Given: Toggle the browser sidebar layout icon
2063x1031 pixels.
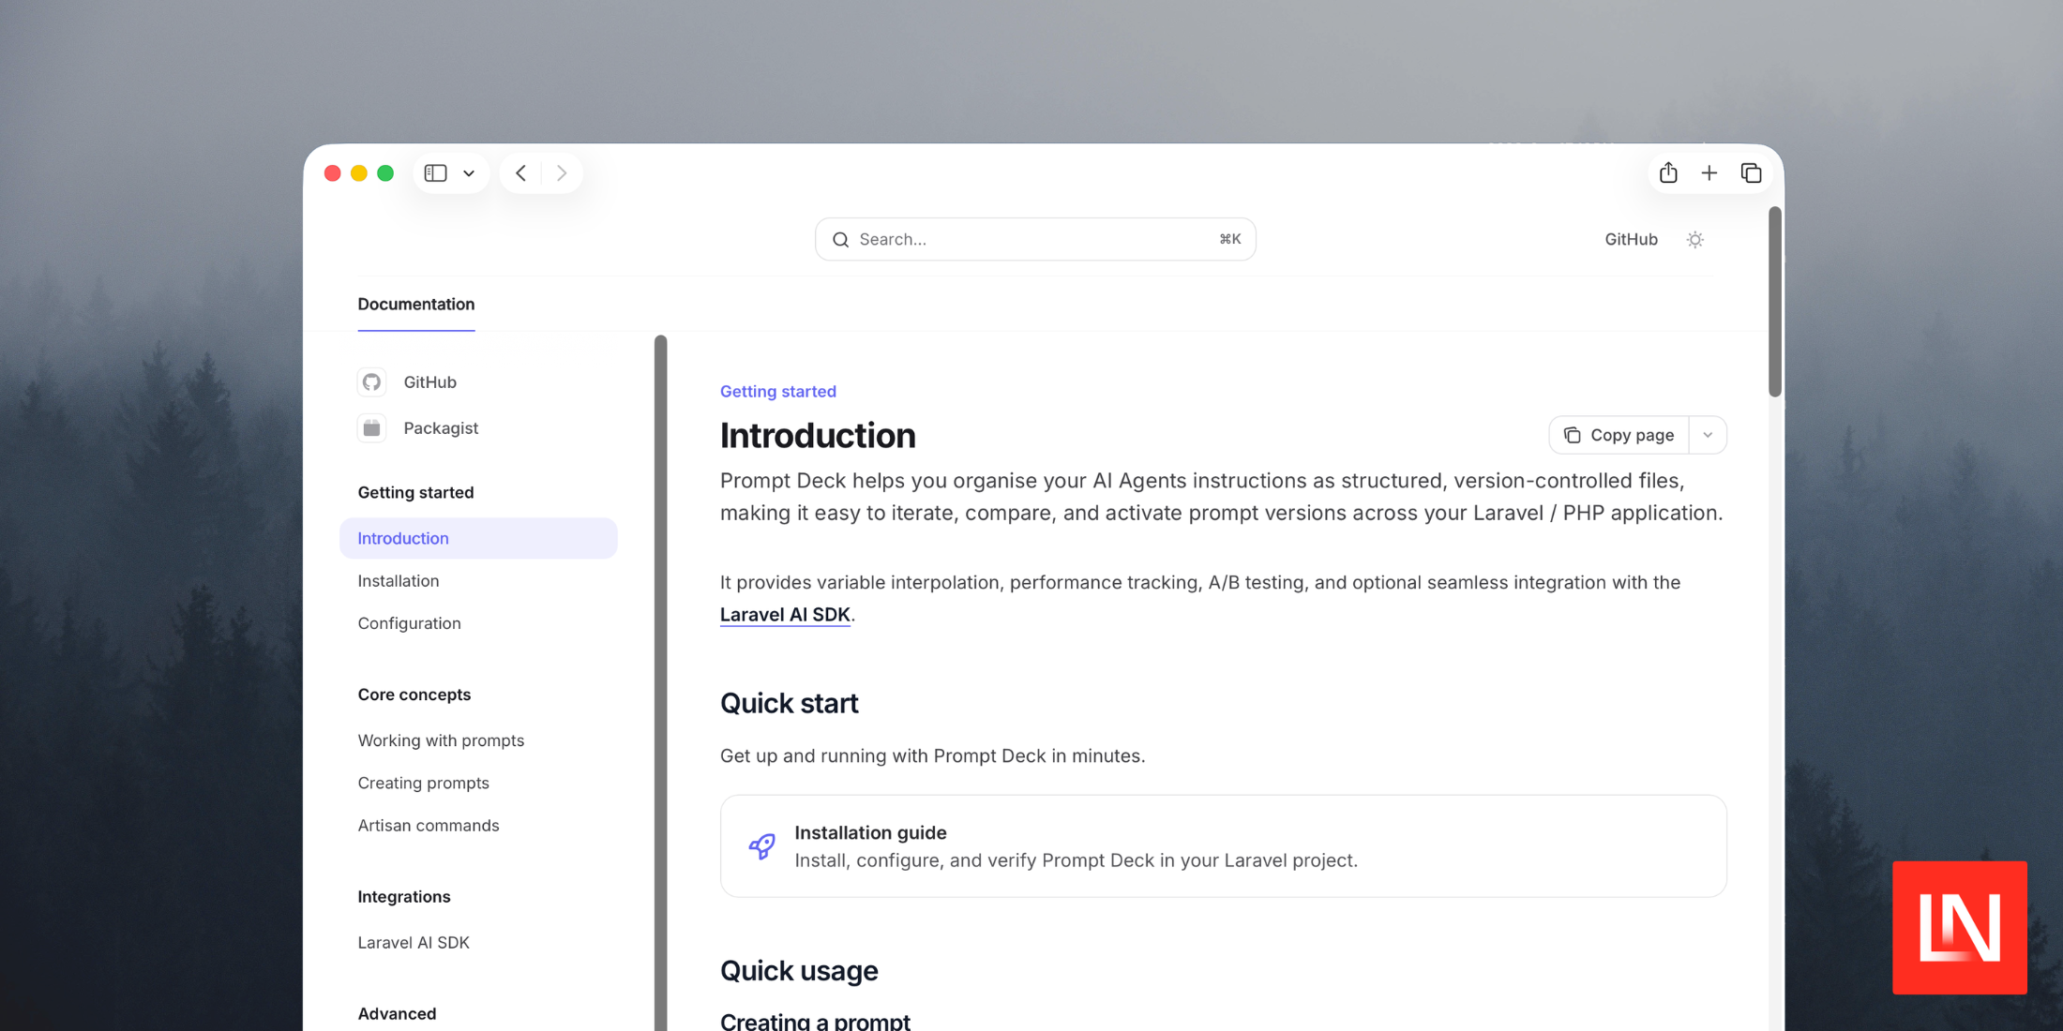Looking at the screenshot, I should click(434, 172).
